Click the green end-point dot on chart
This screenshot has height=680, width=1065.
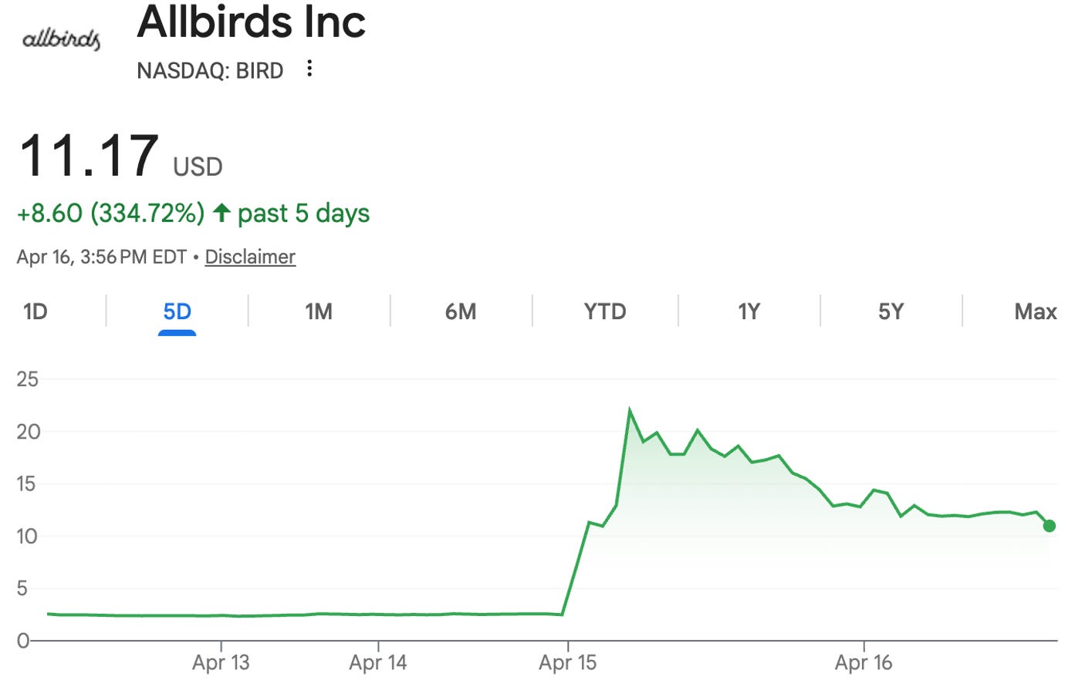(x=1049, y=526)
